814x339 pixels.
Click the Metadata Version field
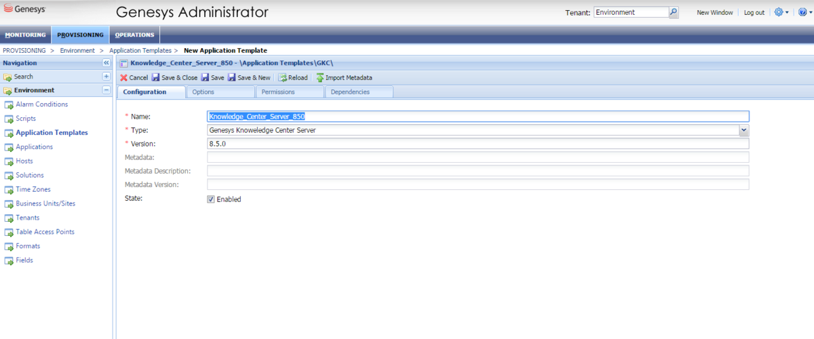pos(478,184)
